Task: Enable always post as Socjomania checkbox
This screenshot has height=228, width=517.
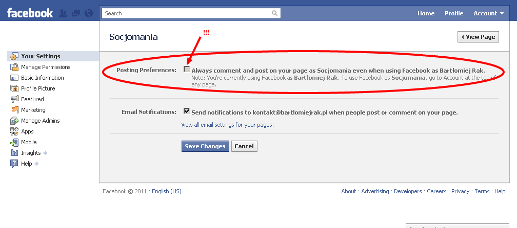Action: coord(187,70)
